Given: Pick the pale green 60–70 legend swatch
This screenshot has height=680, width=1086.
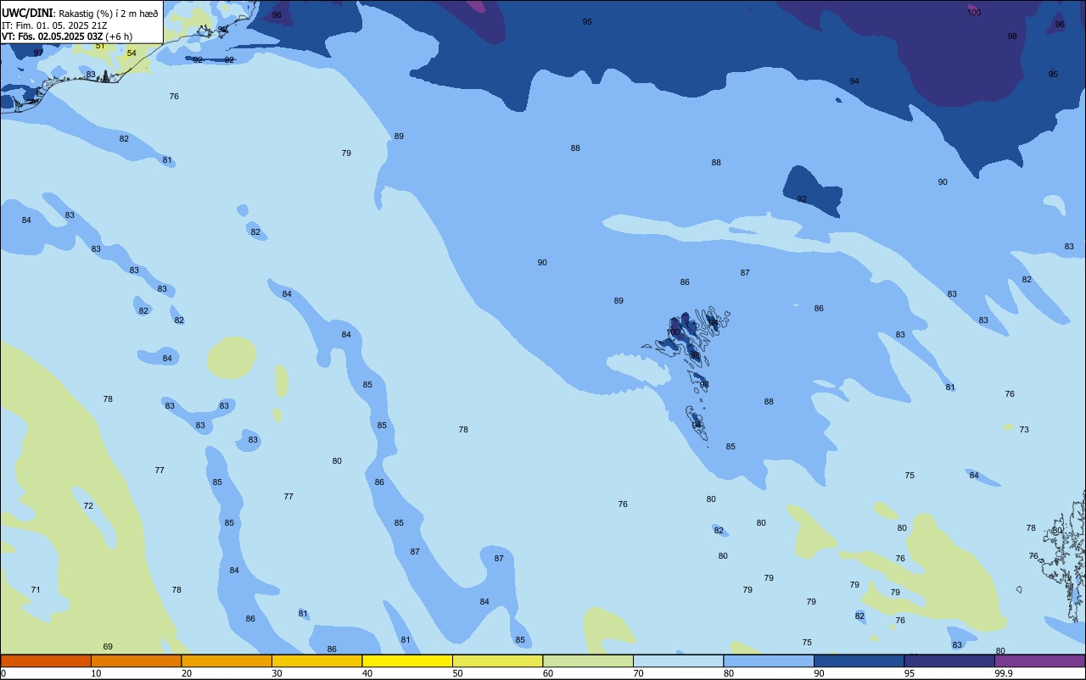Looking at the screenshot, I should pyautogui.click(x=588, y=660).
